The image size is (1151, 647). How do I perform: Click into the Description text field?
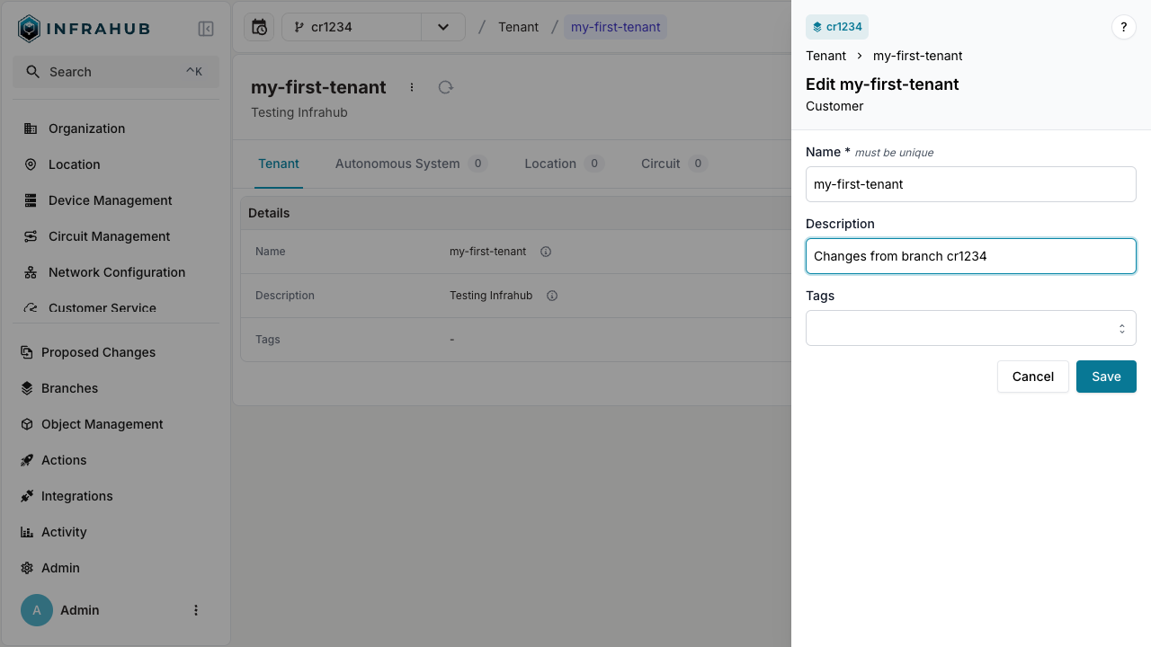(x=970, y=256)
